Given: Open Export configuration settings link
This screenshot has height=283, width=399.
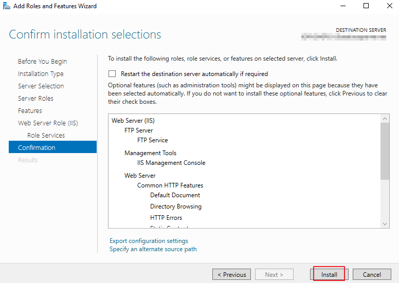Looking at the screenshot, I should click(149, 241).
